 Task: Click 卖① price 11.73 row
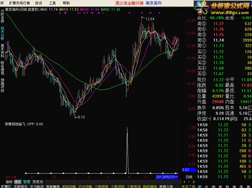[x=224, y=46]
